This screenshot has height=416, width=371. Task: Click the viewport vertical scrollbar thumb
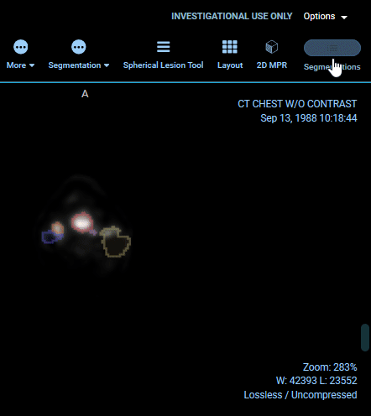point(365,337)
